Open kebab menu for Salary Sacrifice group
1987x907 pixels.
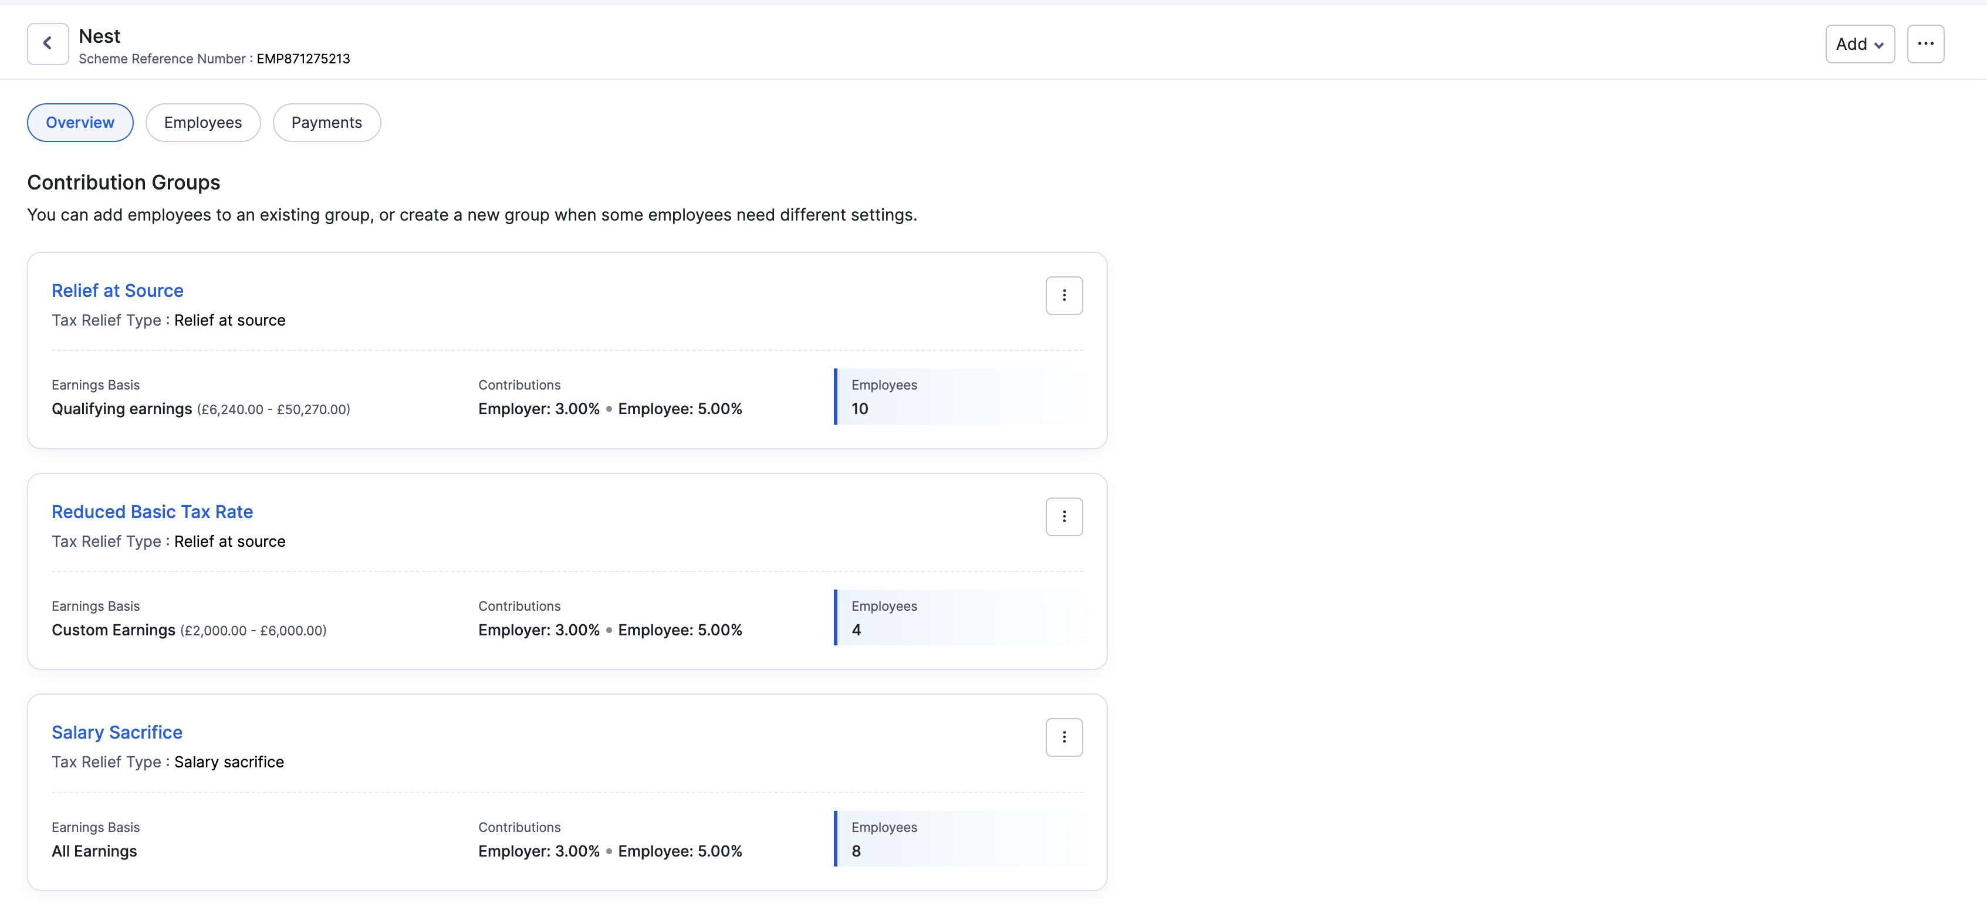(x=1064, y=737)
